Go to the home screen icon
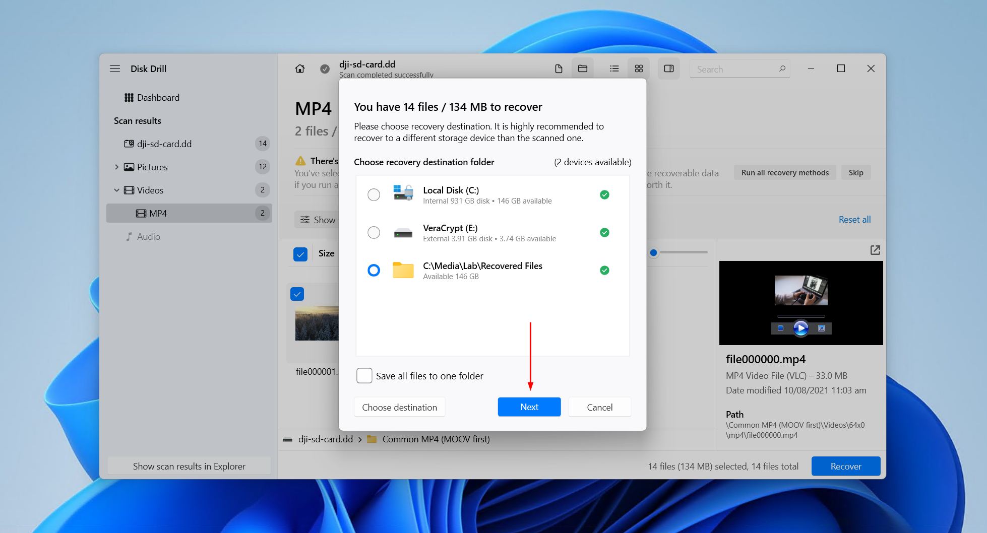The width and height of the screenshot is (987, 533). pyautogui.click(x=300, y=69)
